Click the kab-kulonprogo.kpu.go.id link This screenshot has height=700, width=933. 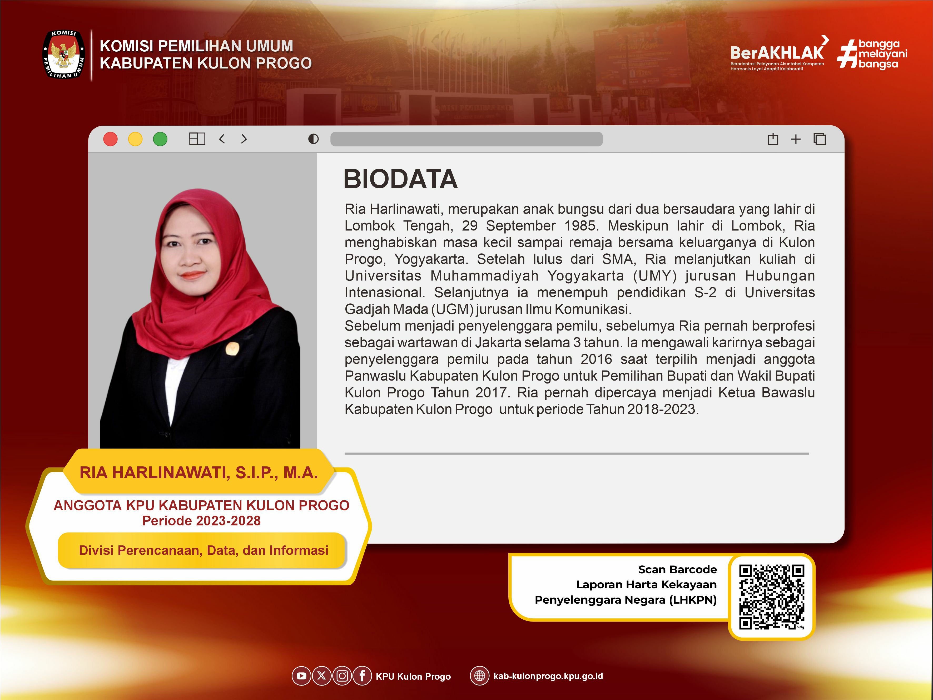(x=548, y=676)
